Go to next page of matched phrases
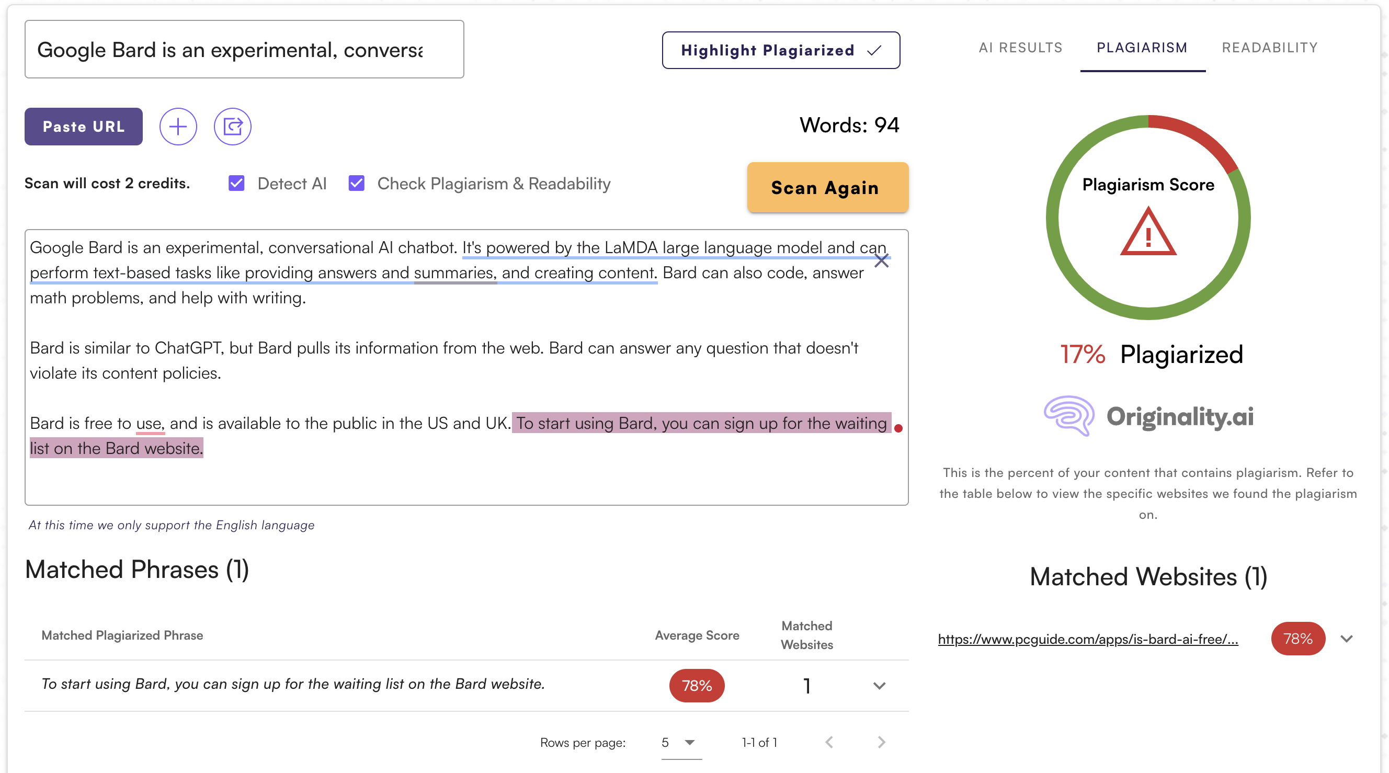Image resolution: width=1389 pixels, height=773 pixels. coord(881,742)
